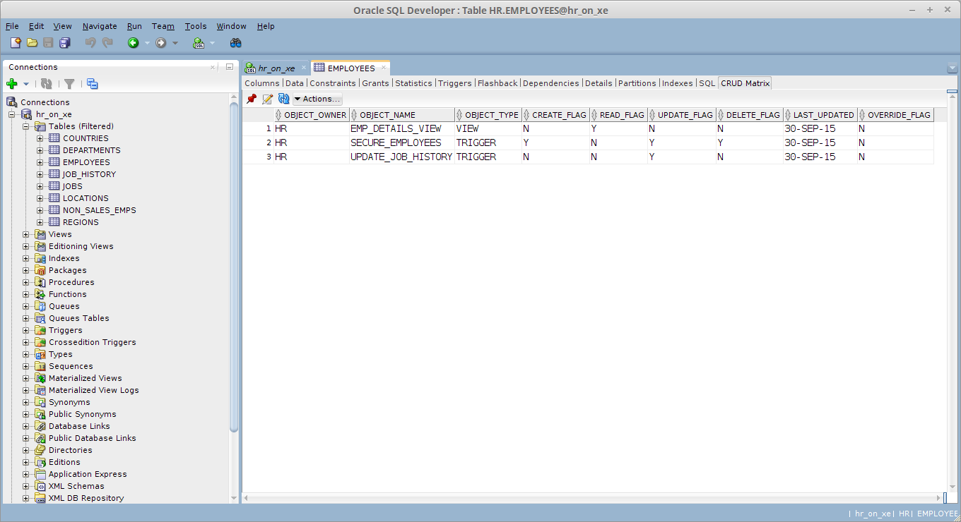Click the Edit pencil icon in EMPLOYEES toolbar
This screenshot has height=522, width=961.
(268, 99)
